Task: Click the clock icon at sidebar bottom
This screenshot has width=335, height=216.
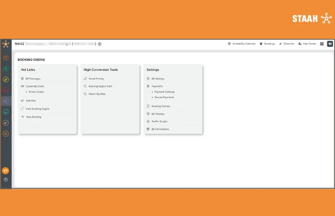Action: [6, 180]
